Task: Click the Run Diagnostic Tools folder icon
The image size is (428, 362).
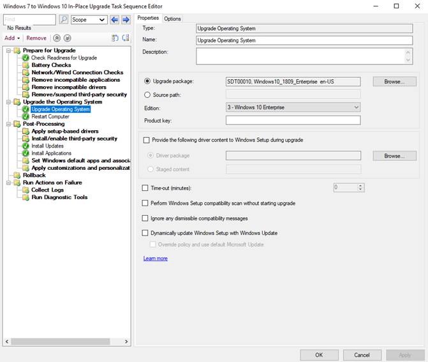Action: (x=26, y=197)
